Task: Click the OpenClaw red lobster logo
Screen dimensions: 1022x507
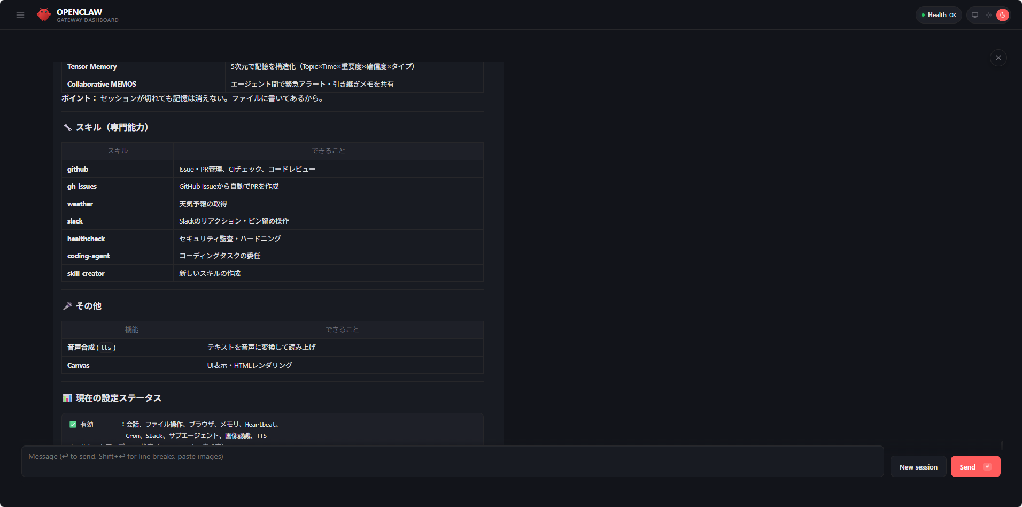Action: tap(44, 15)
